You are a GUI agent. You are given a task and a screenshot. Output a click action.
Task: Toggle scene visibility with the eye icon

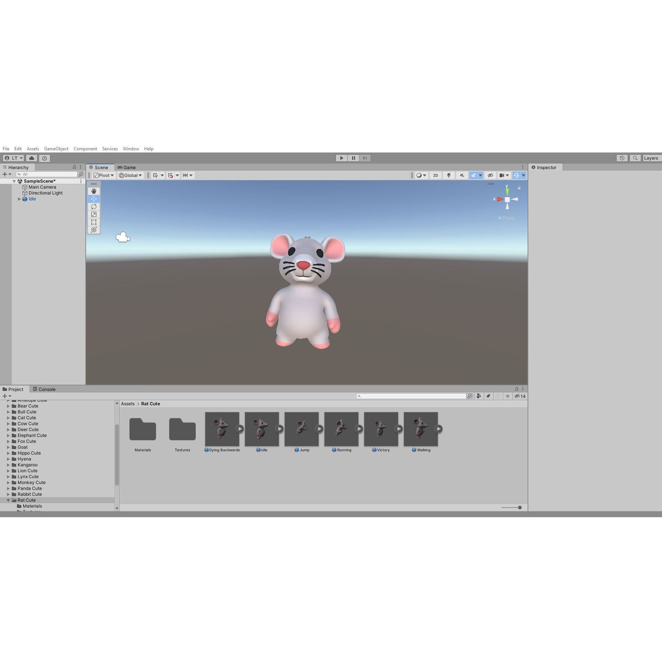[490, 175]
